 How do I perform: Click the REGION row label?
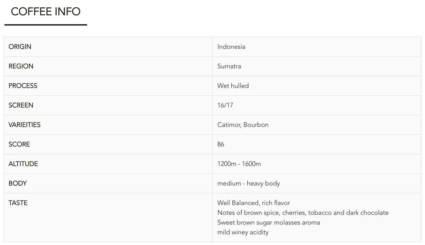coord(21,66)
